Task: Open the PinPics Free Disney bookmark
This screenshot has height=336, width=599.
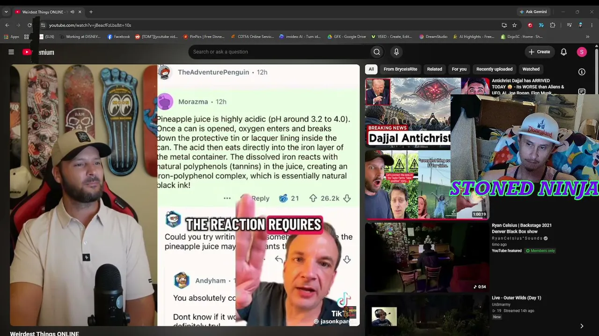Action: pyautogui.click(x=204, y=36)
